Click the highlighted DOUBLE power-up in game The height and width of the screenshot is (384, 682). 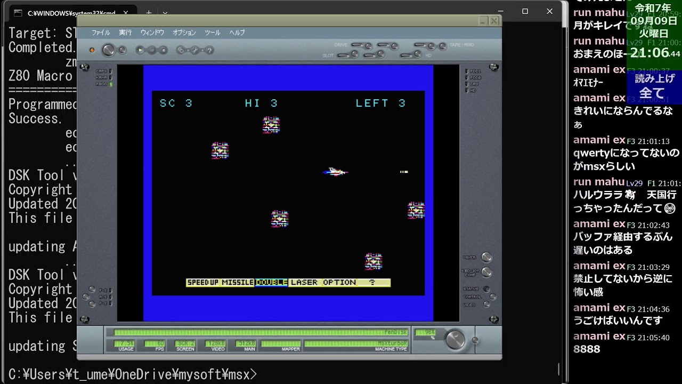click(x=271, y=283)
